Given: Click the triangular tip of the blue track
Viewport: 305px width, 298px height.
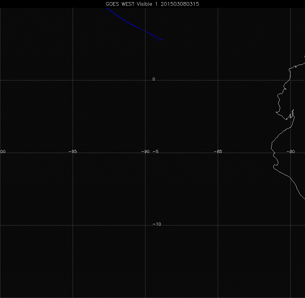Looking at the screenshot, I should pyautogui.click(x=161, y=40).
